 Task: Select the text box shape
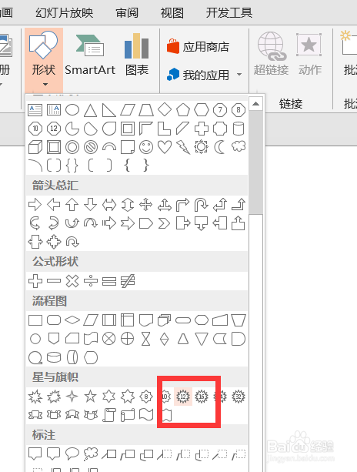pos(35,110)
